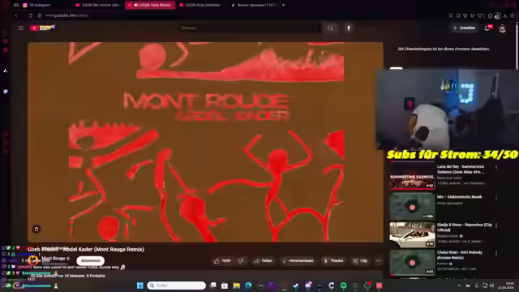The width and height of the screenshot is (519, 292).
Task: Click the YouTube search input field
Action: (251, 28)
